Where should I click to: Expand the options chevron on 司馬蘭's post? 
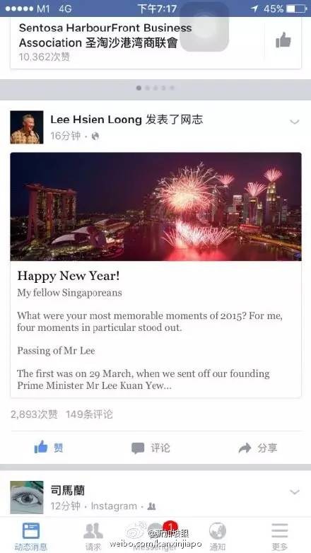(x=295, y=491)
